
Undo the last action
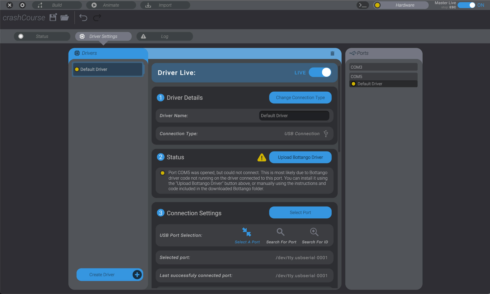click(83, 17)
